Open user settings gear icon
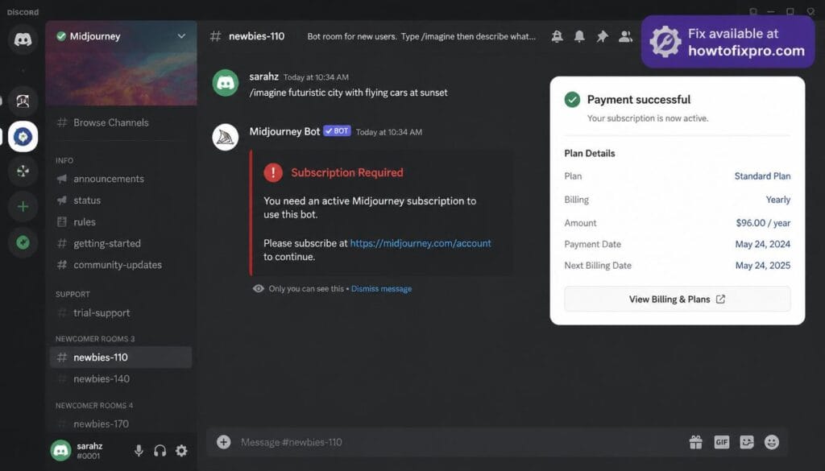The height and width of the screenshot is (471, 825). pyautogui.click(x=181, y=451)
